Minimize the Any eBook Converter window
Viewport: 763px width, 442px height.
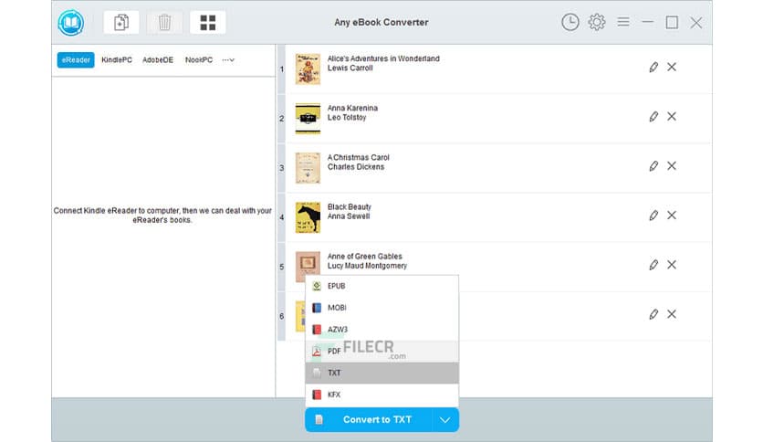tap(648, 22)
